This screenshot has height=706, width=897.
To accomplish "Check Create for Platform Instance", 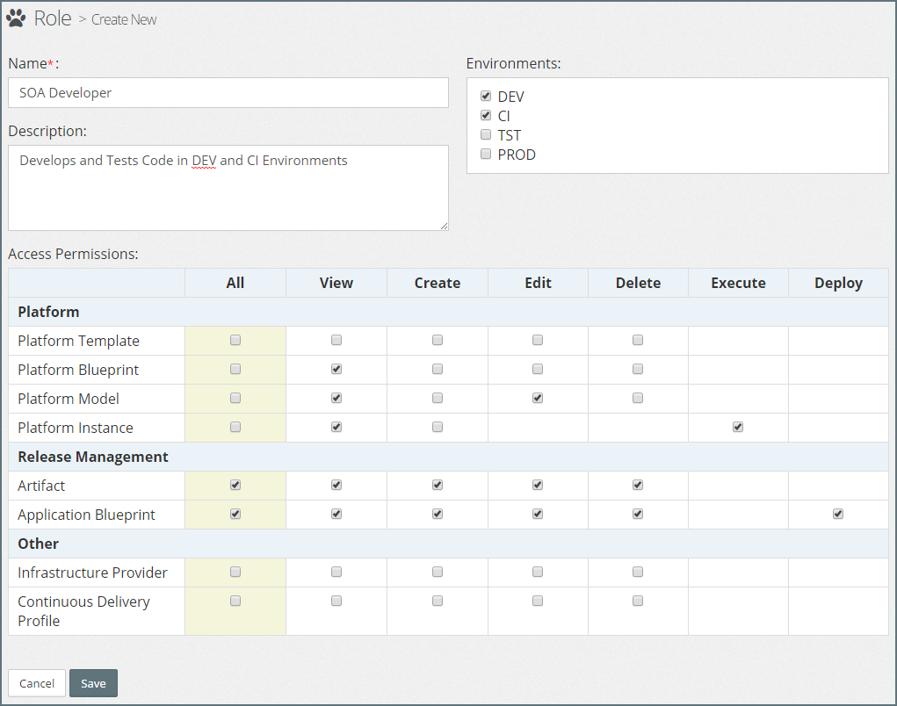I will coord(438,428).
